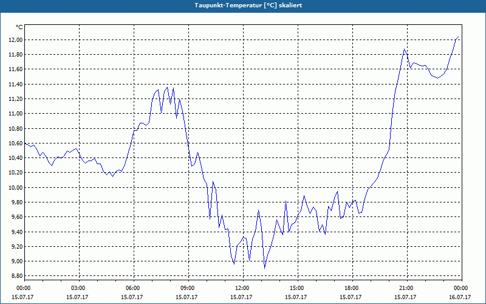Select the 10,80 axis tick label
The image size is (486, 304).
point(16,129)
